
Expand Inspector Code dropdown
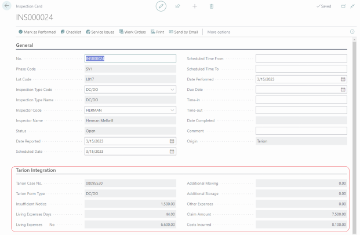pyautogui.click(x=172, y=111)
